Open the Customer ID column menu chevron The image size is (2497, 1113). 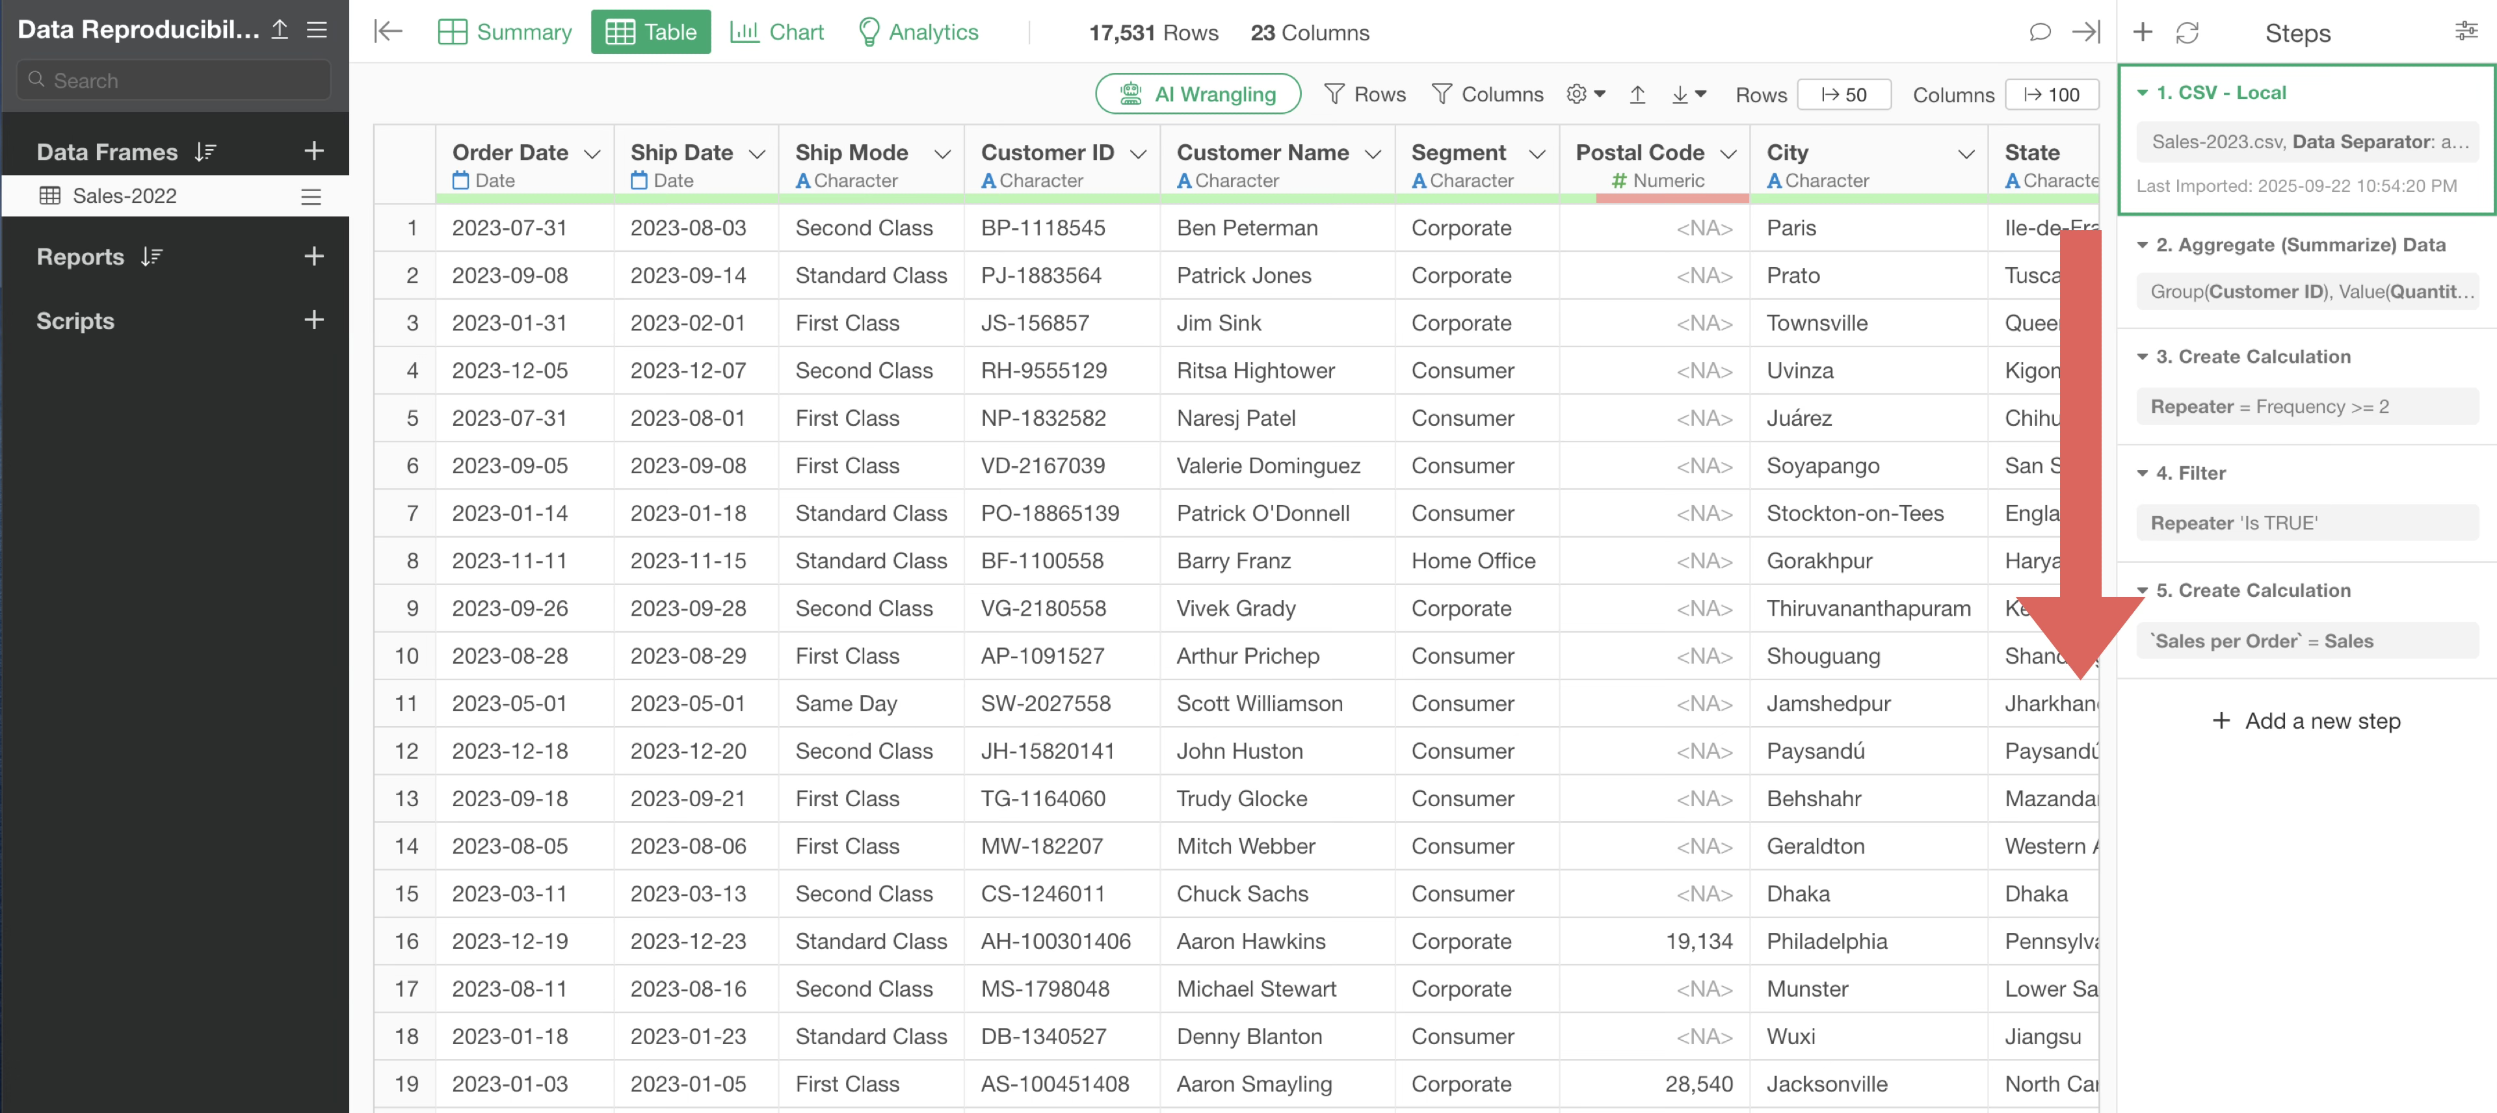(x=1139, y=153)
